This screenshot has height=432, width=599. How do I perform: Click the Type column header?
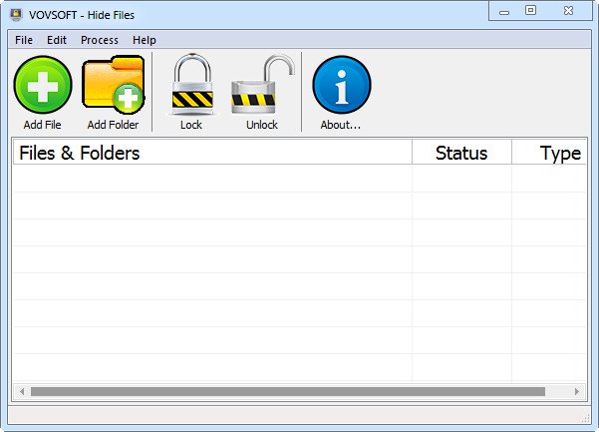click(x=549, y=153)
